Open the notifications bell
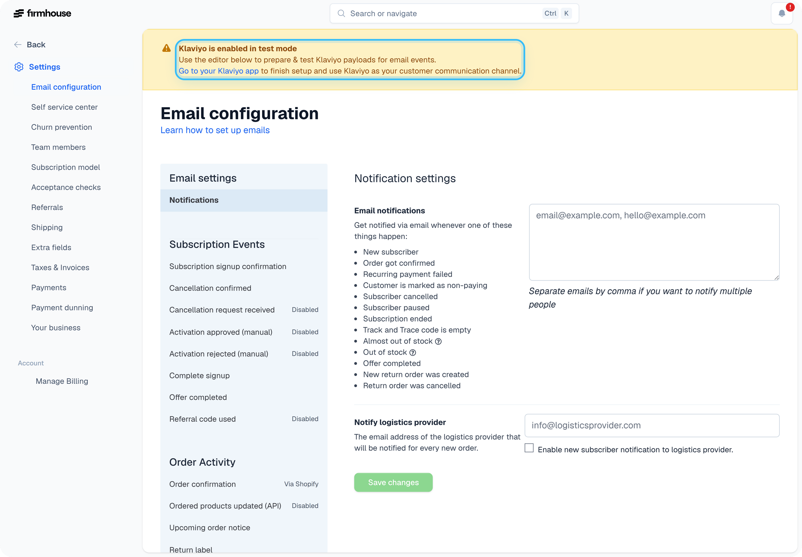The width and height of the screenshot is (802, 557). click(x=782, y=14)
